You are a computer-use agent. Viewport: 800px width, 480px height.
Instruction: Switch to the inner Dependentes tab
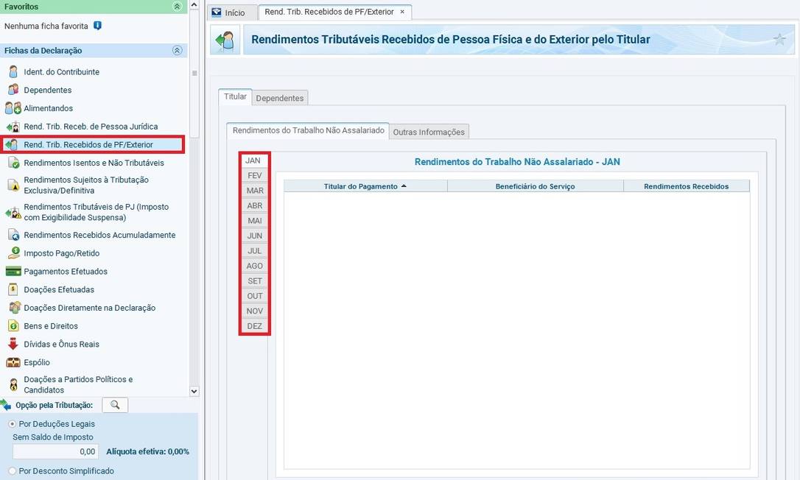coord(279,98)
